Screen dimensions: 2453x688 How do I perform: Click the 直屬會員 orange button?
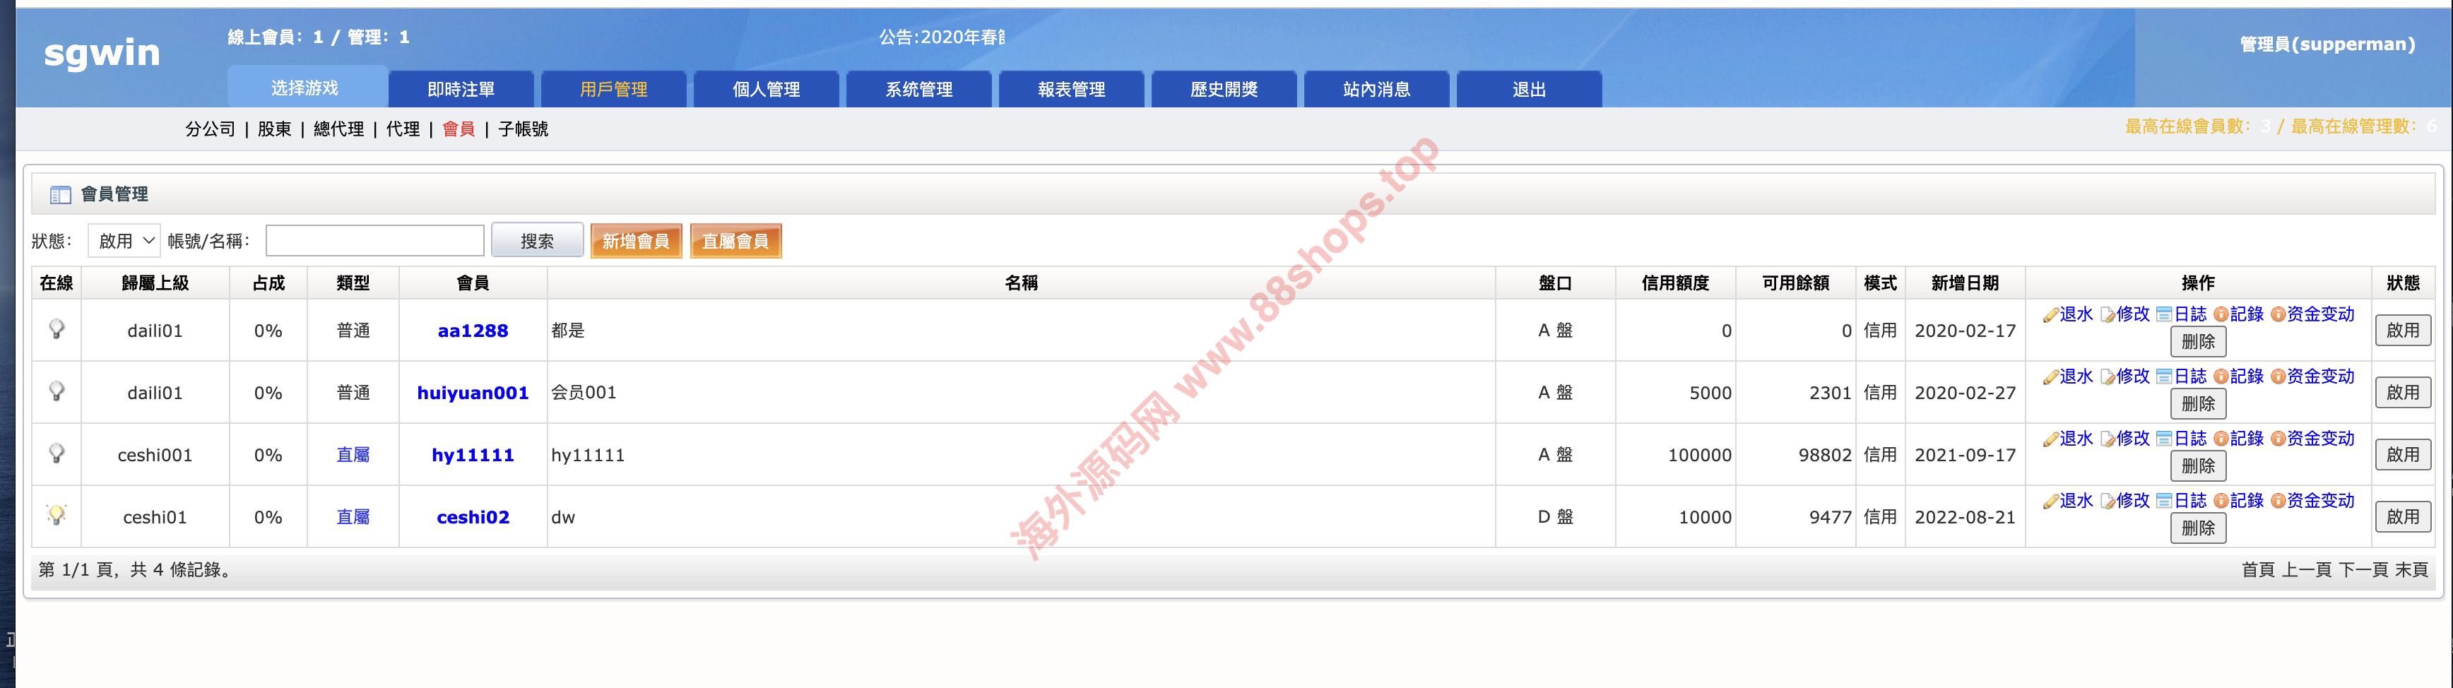click(x=735, y=242)
